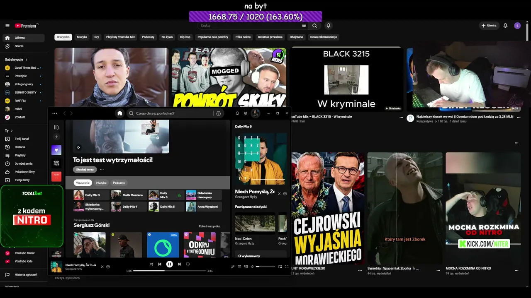The image size is (531, 298).
Task: Toggle repeat in Spotify player
Action: (188, 264)
